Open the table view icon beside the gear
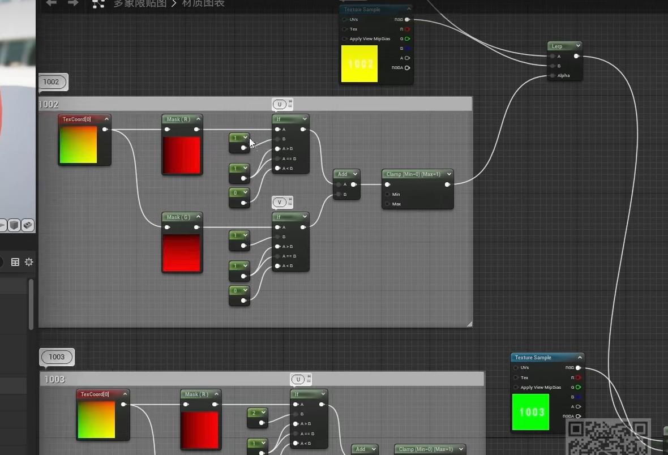 (x=15, y=262)
